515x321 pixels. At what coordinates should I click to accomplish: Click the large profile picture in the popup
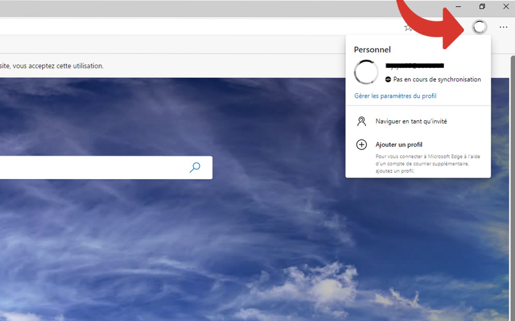coord(366,72)
